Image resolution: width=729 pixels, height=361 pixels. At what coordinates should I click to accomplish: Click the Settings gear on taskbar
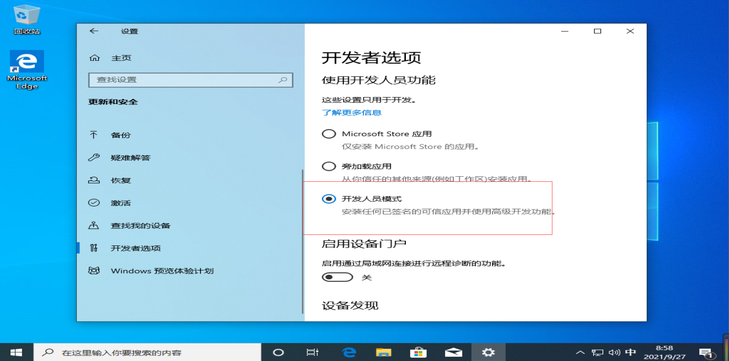pyautogui.click(x=488, y=352)
